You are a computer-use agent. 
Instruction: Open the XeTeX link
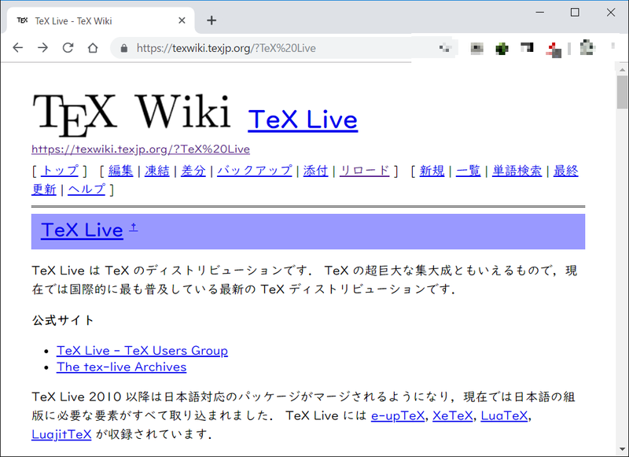(x=453, y=415)
